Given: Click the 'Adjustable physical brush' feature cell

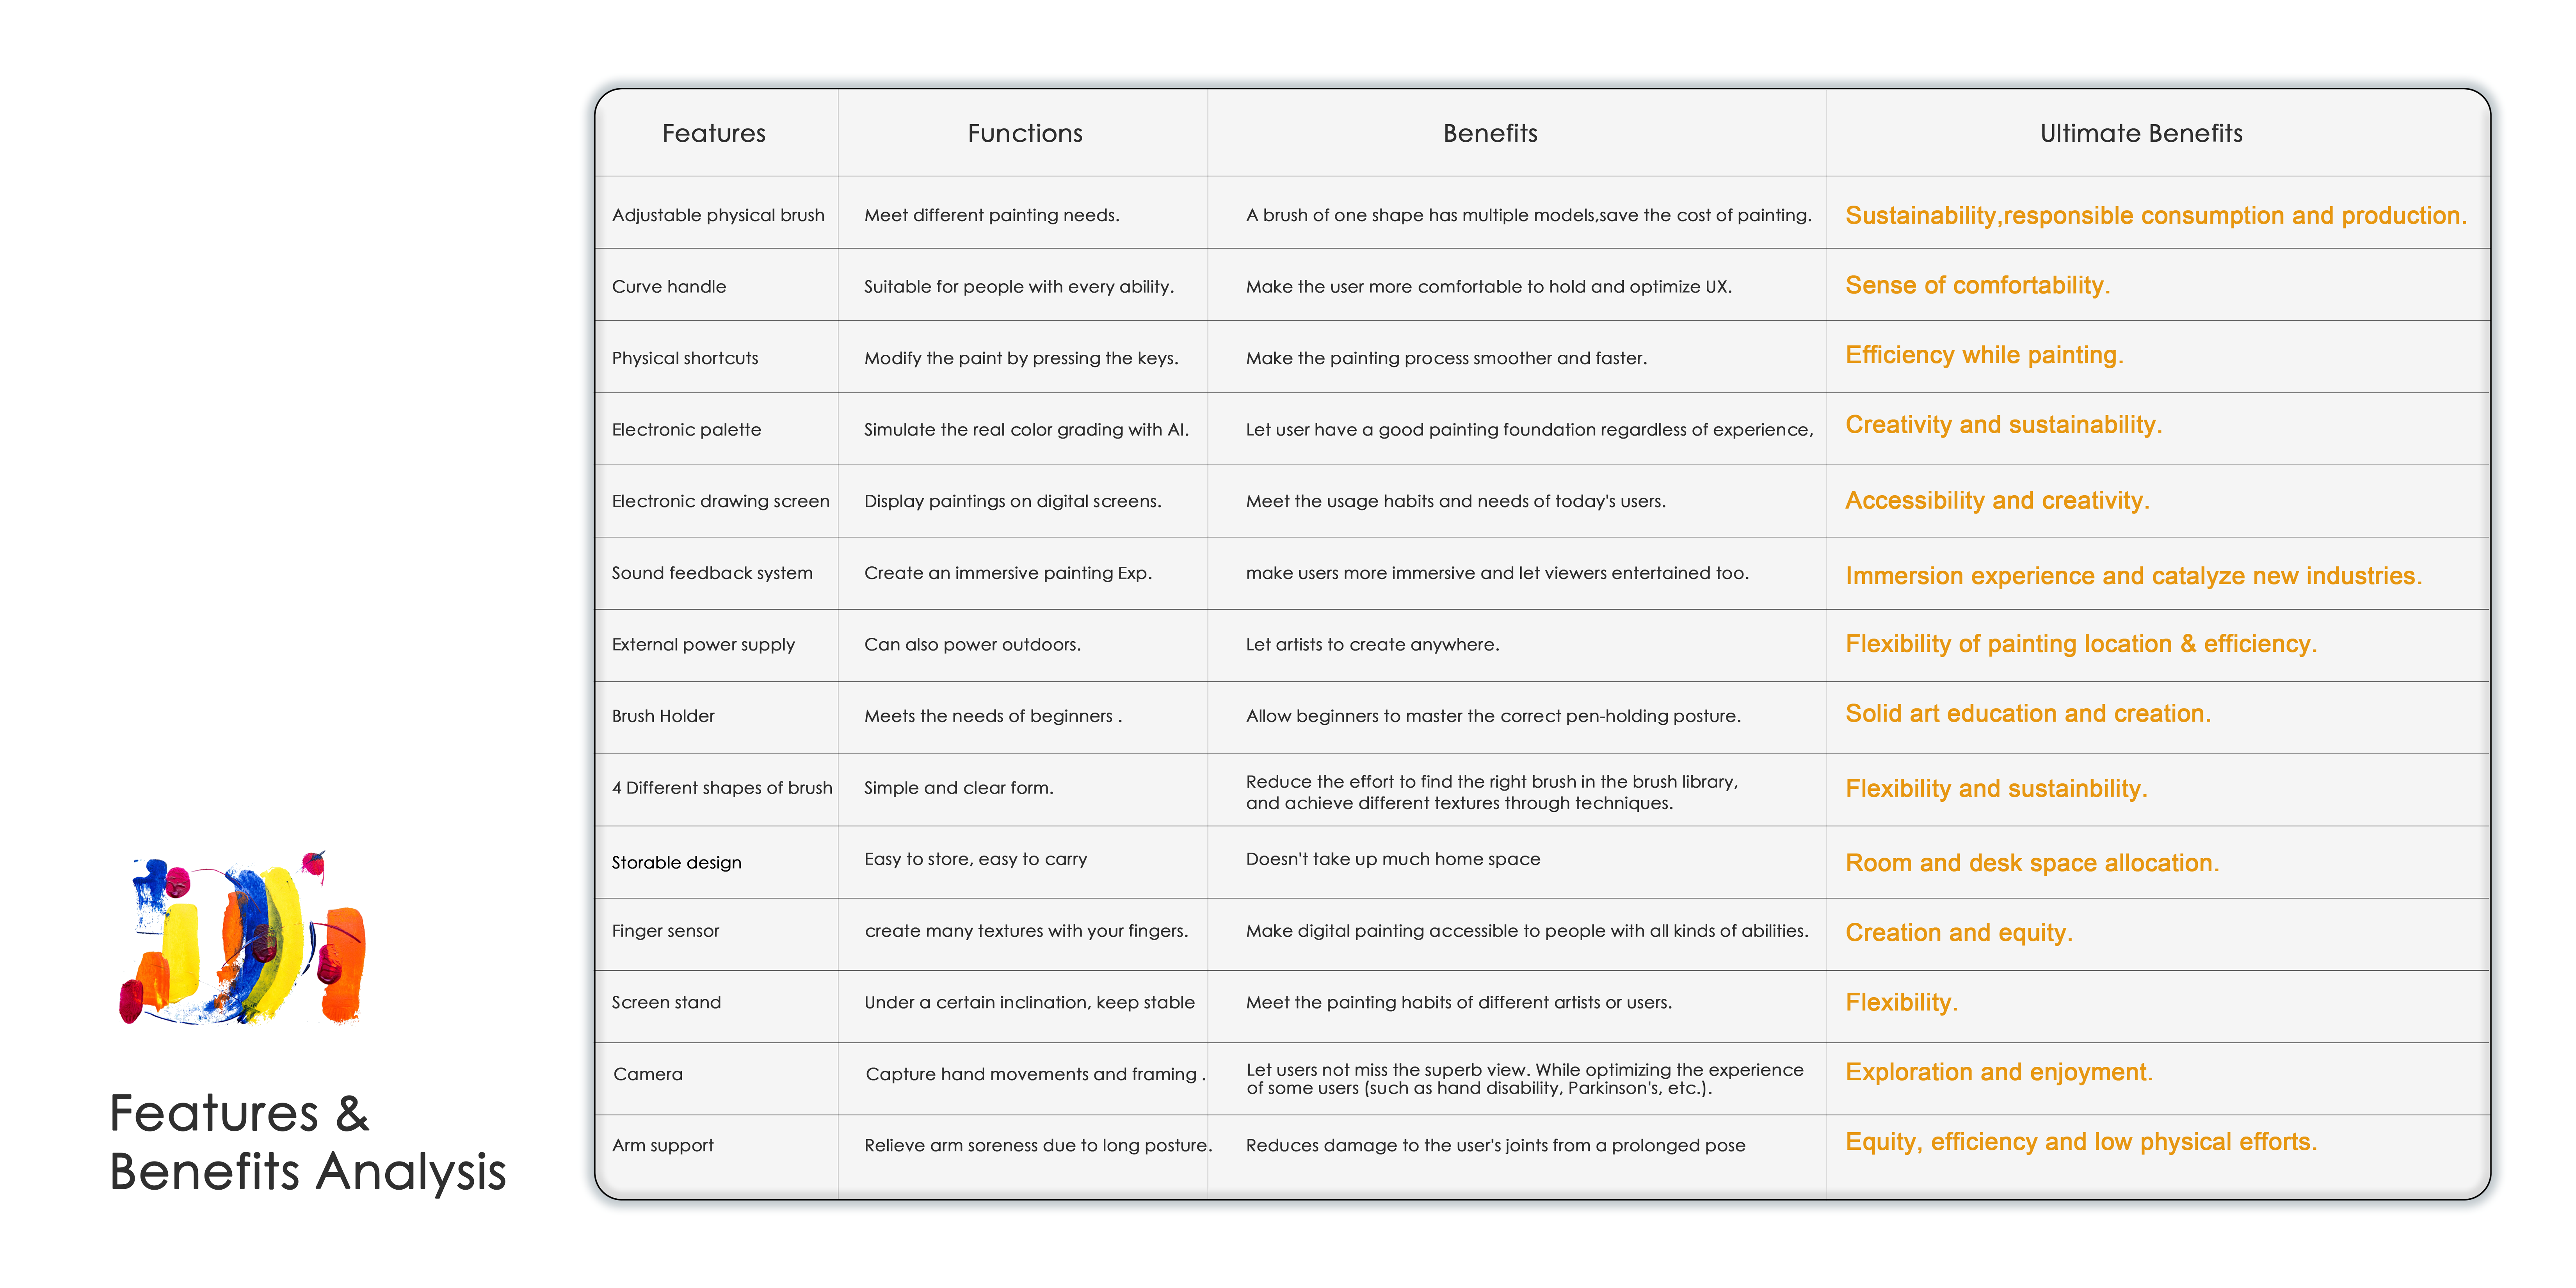Looking at the screenshot, I should click(718, 215).
